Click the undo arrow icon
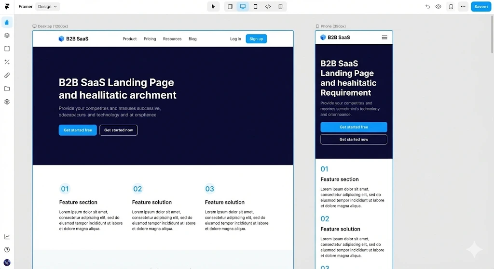494x269 pixels. 427,7
